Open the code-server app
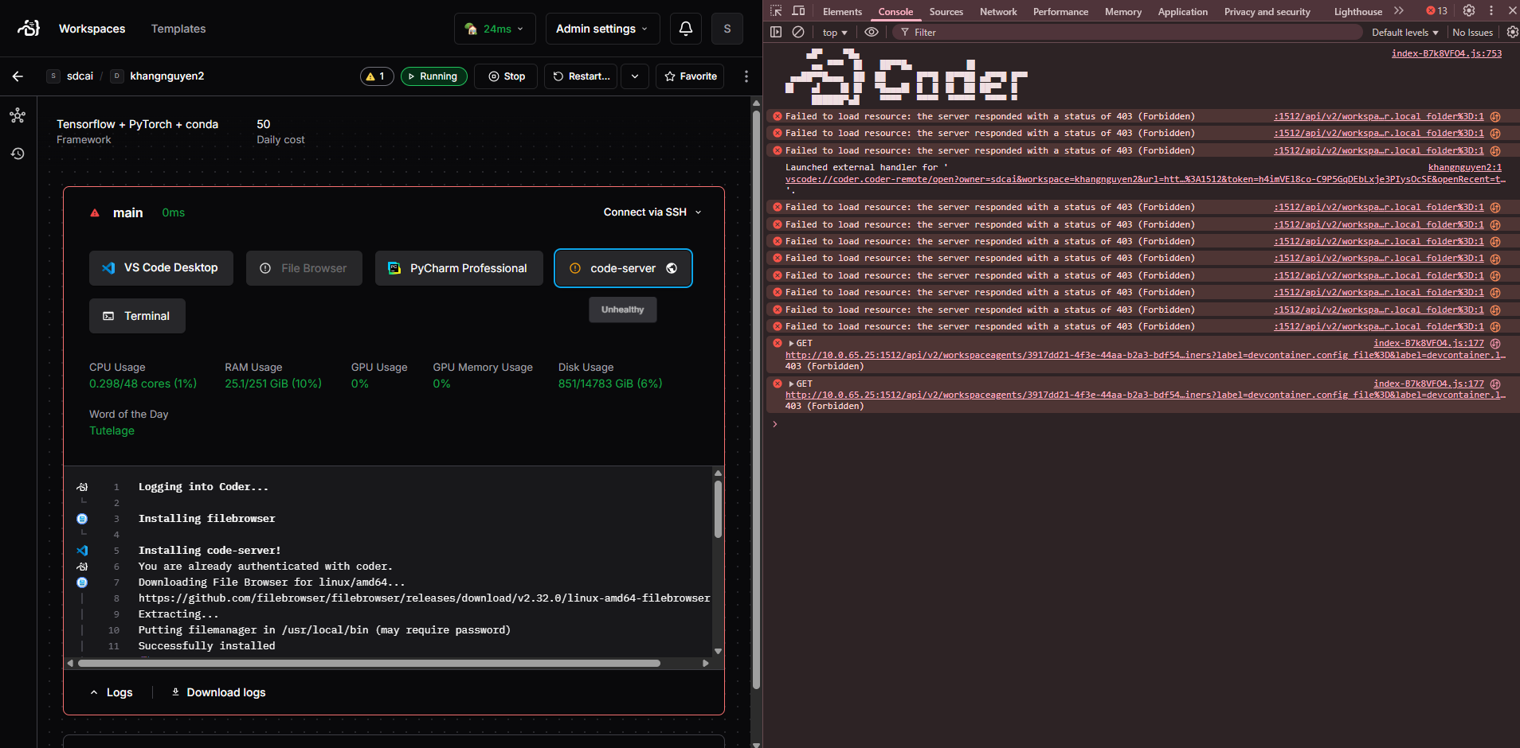 623,268
